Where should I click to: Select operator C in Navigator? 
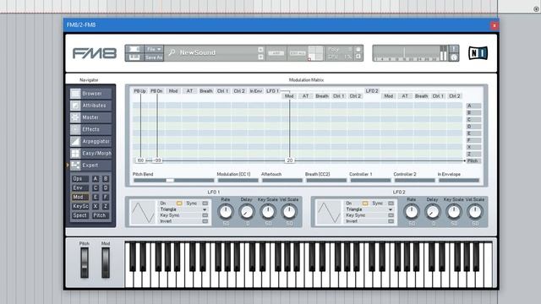(x=96, y=187)
